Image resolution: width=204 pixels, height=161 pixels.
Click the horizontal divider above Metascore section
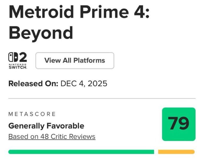[102, 98]
